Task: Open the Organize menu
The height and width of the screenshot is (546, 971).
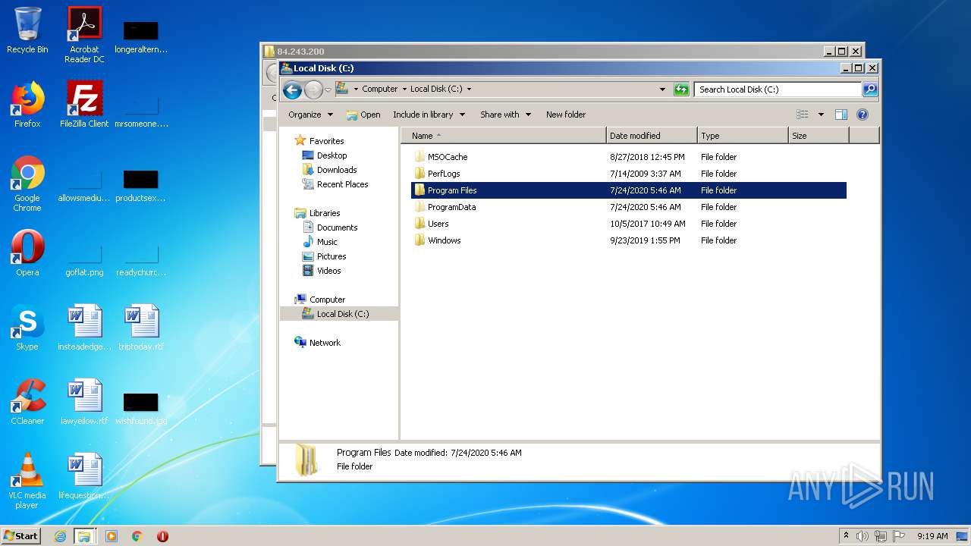Action: point(310,115)
